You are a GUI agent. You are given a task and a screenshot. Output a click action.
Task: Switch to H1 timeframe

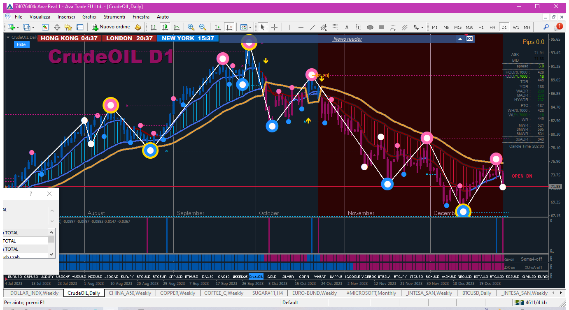[481, 27]
